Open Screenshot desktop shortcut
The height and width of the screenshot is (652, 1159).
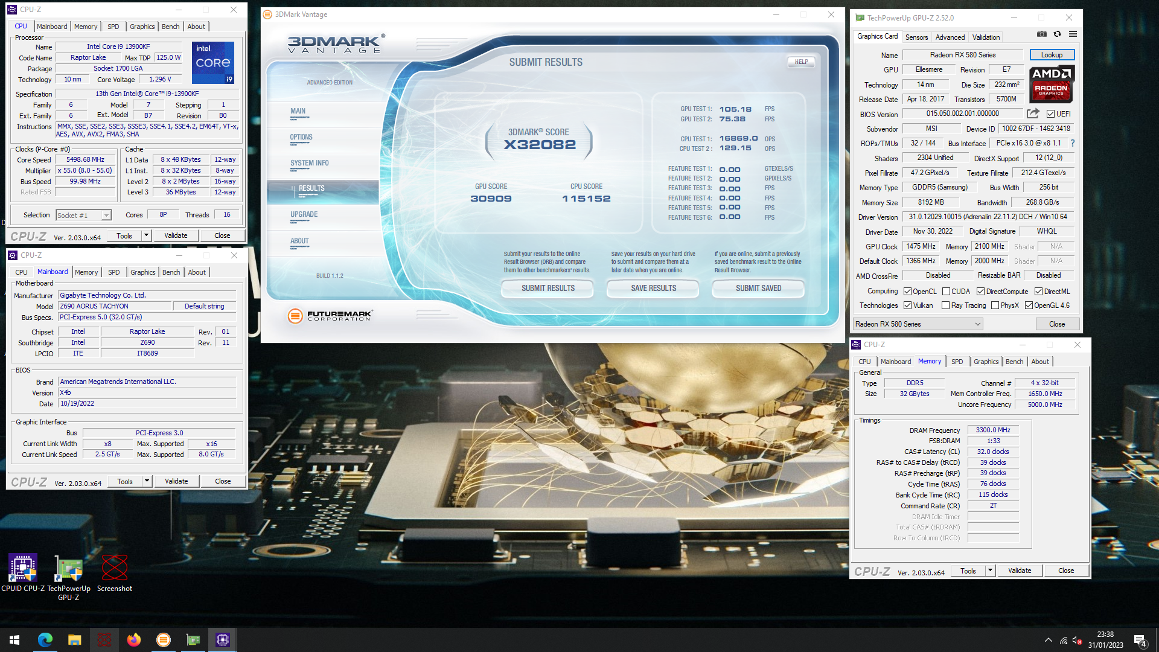coord(115,573)
